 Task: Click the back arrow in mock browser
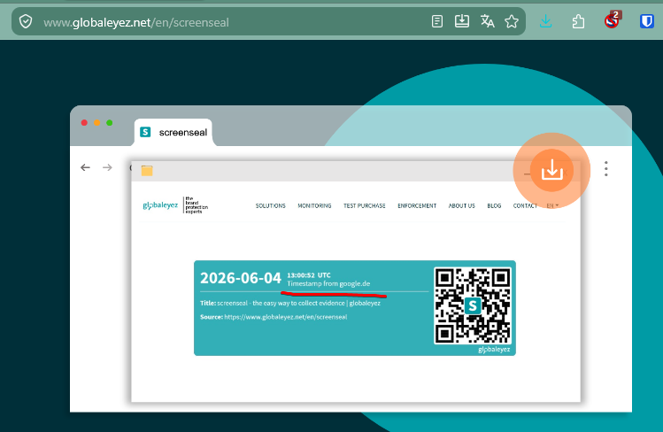[85, 168]
